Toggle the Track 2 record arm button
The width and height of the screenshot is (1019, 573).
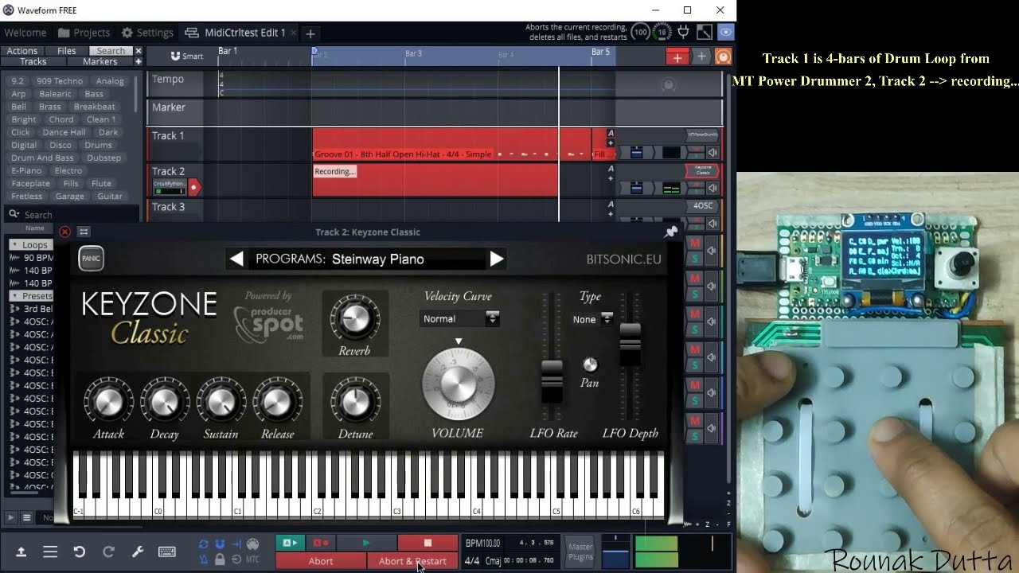click(193, 188)
